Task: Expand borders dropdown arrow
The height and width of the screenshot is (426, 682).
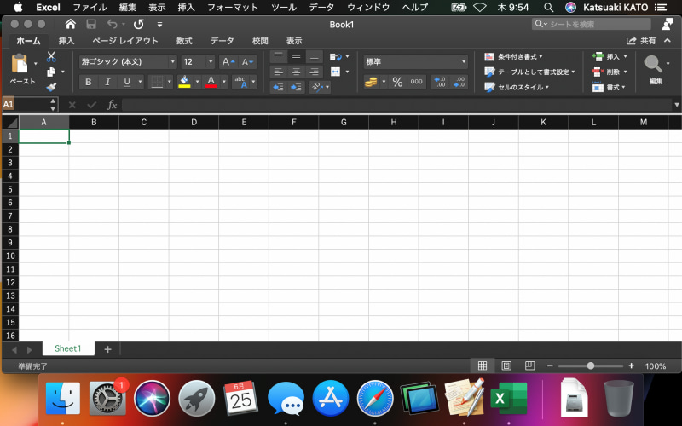Action: coord(169,82)
